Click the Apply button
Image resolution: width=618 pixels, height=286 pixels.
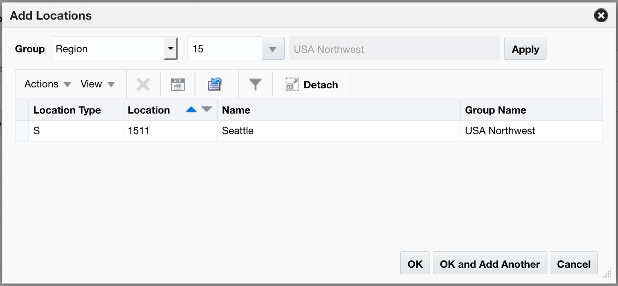point(525,48)
